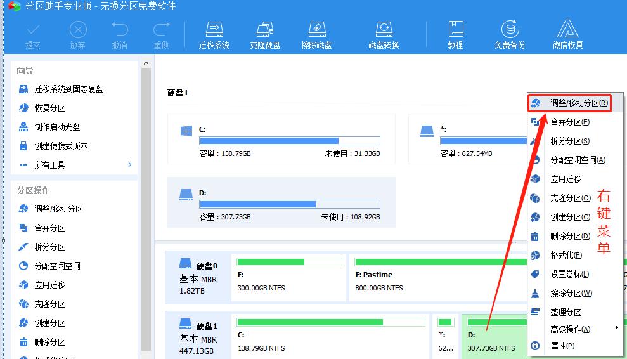Open the 微信恢复 toolbar icon
Viewport: 627px width, 359px height.
tap(568, 36)
